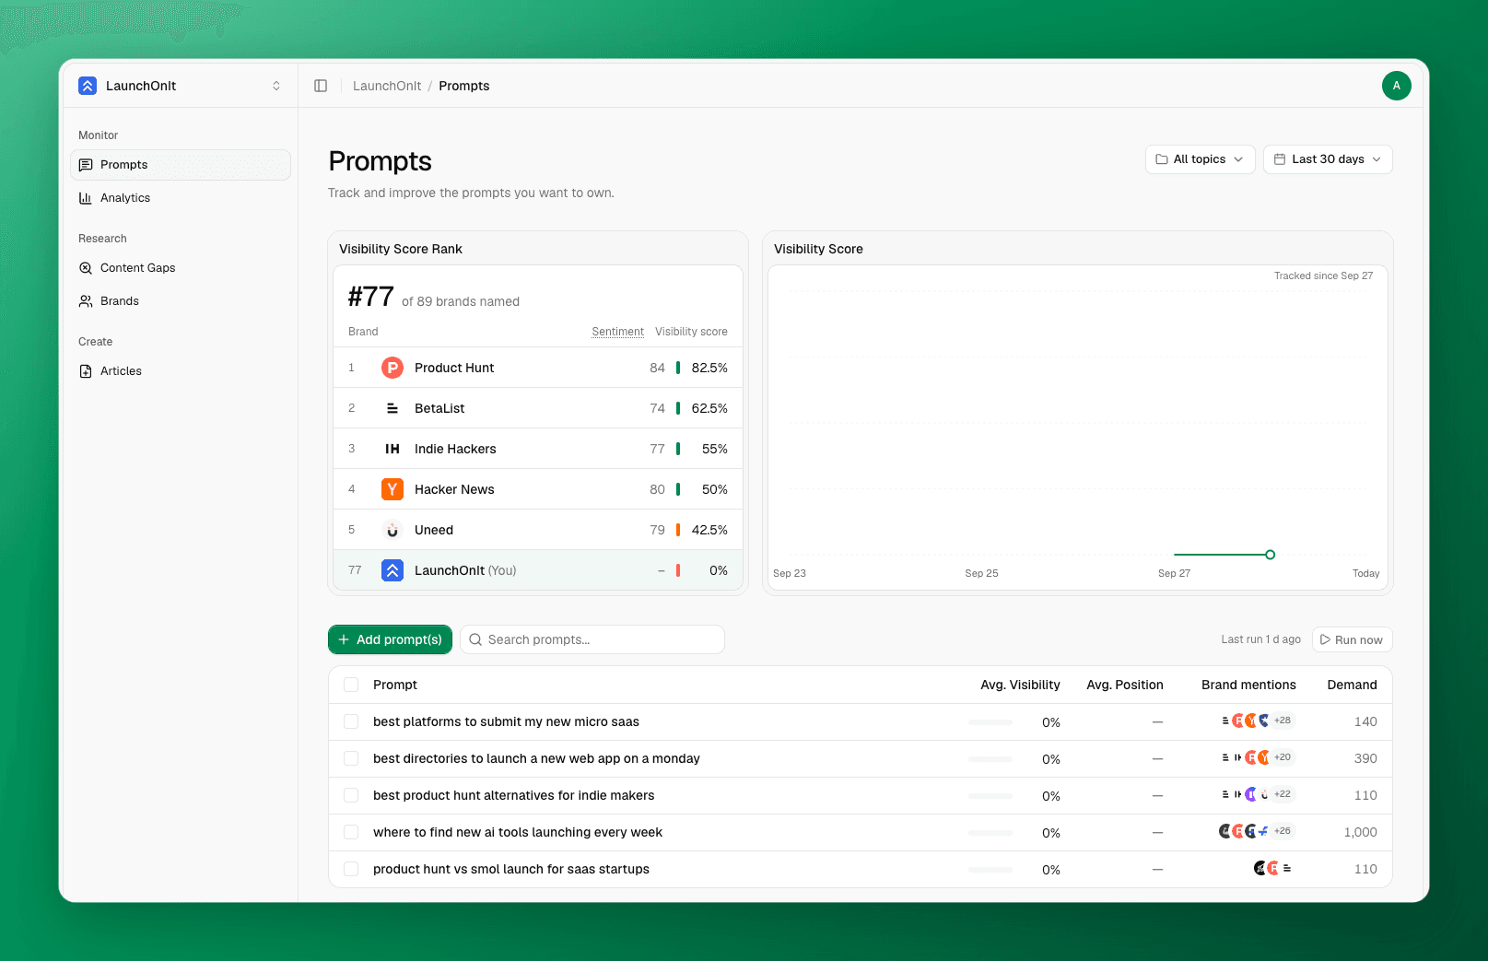Check the 'best product hunt alternatives' prompt

pos(351,795)
